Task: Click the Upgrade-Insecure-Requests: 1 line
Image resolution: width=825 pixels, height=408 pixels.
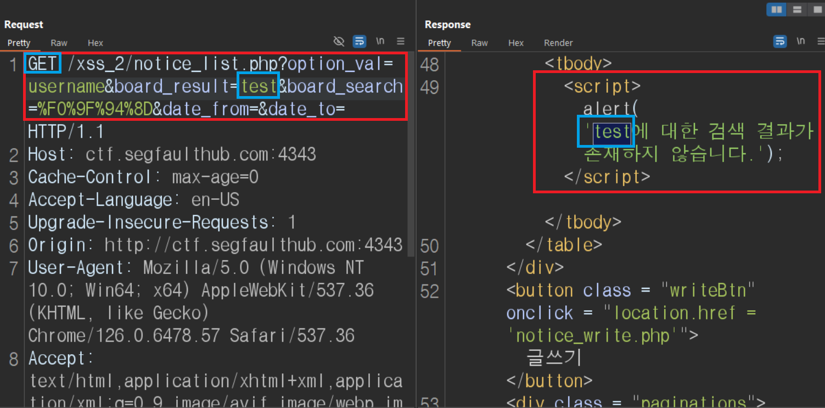Action: point(162,222)
